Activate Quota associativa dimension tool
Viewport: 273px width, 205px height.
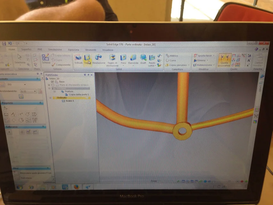click(x=224, y=60)
